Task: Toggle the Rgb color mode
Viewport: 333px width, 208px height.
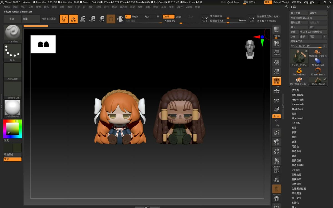Action: (x=147, y=17)
